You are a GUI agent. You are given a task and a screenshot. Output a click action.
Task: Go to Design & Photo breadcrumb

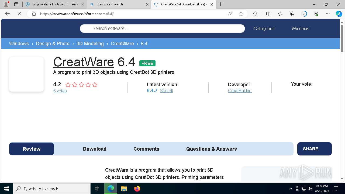(x=53, y=44)
